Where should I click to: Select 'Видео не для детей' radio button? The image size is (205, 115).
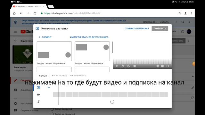point(52,114)
